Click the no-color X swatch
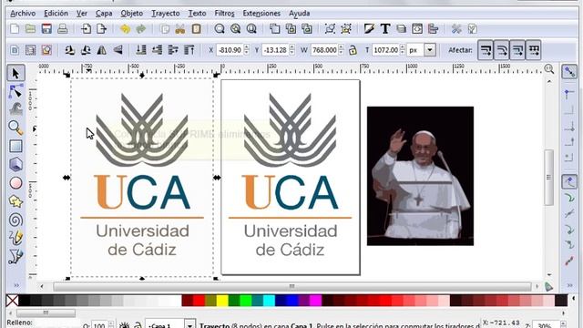 (x=12, y=301)
